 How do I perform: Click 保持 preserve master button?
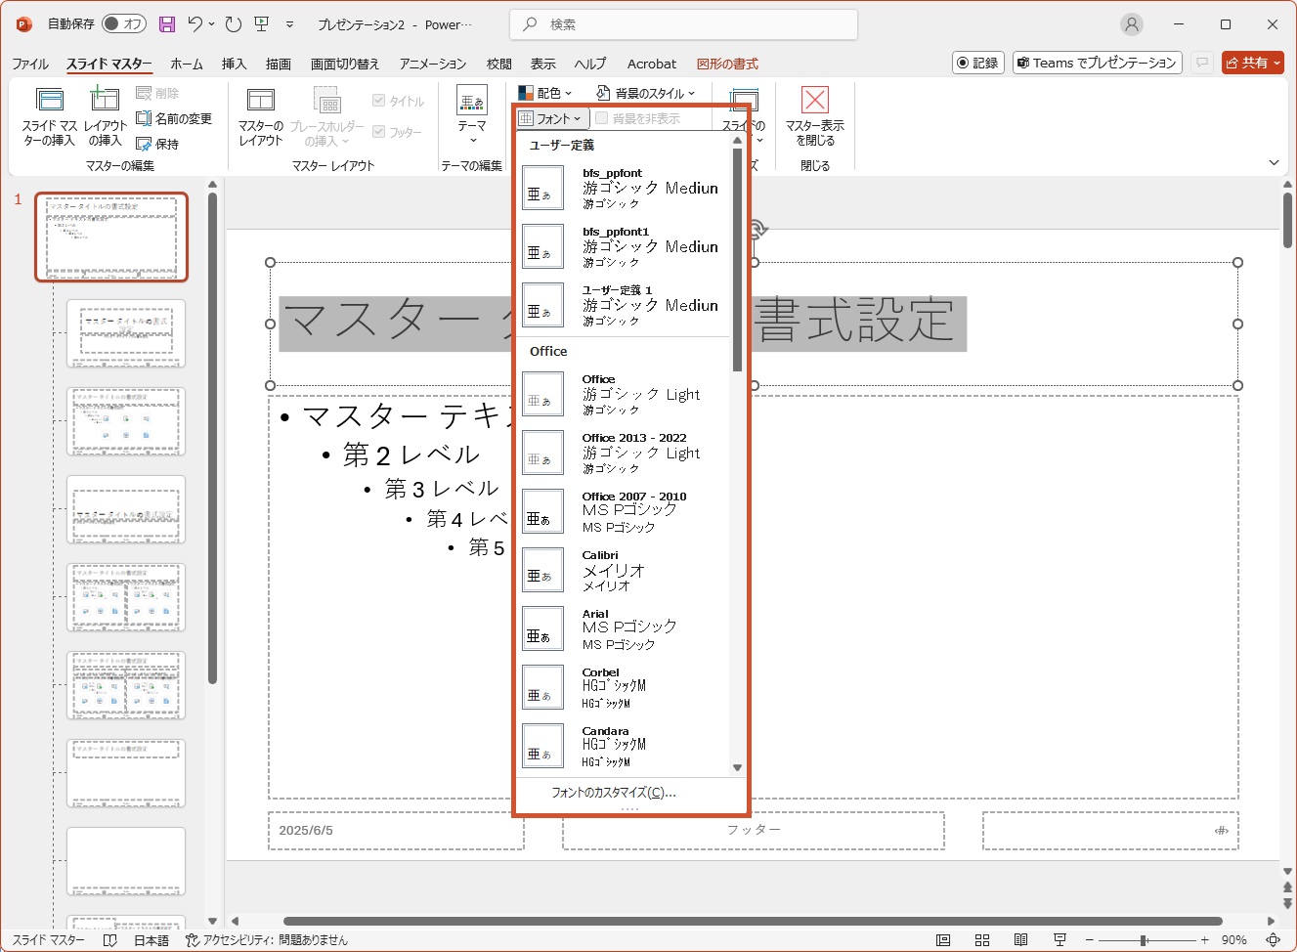tap(157, 144)
